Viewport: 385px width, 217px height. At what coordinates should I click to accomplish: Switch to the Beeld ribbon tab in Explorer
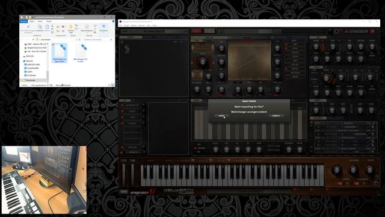(49, 22)
